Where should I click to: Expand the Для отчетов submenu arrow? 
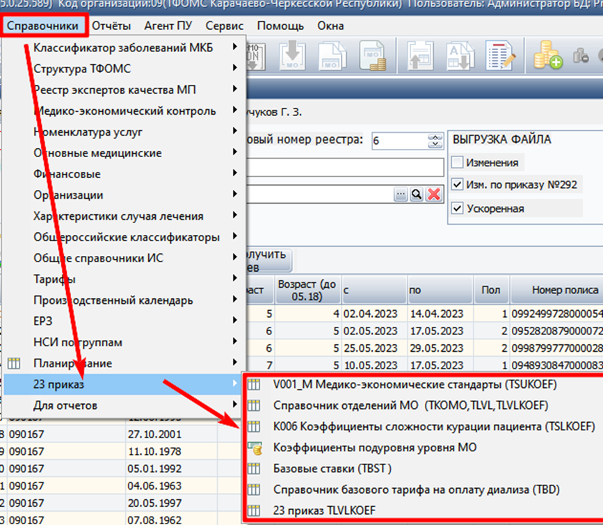click(235, 405)
